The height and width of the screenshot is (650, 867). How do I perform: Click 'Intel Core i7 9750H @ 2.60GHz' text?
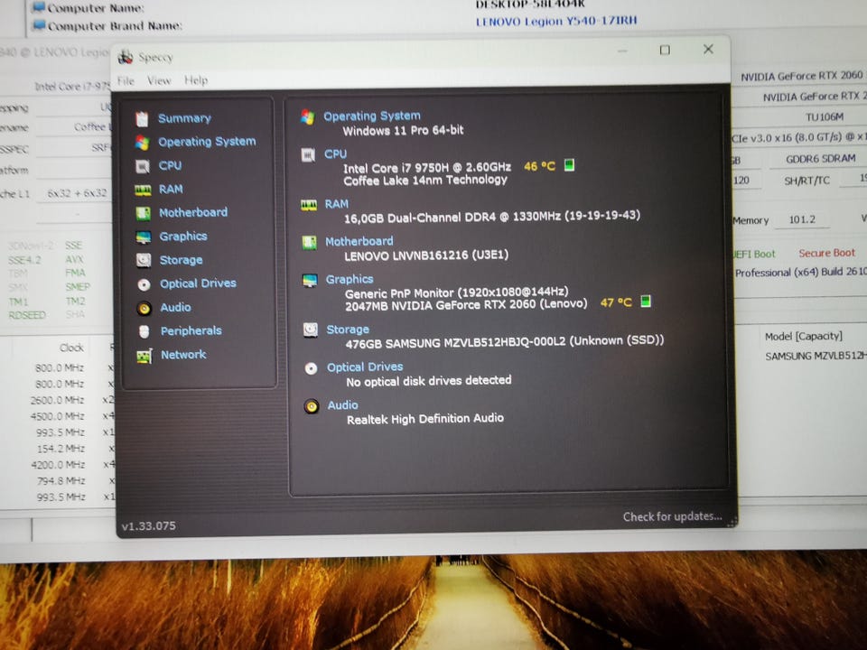click(x=427, y=168)
